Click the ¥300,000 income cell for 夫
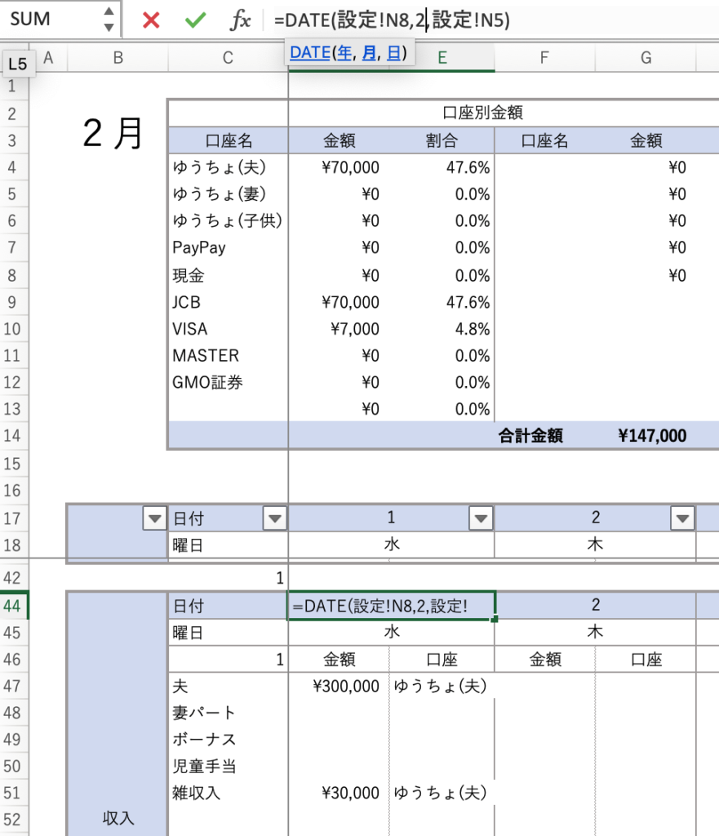This screenshot has height=836, width=719. point(339,687)
